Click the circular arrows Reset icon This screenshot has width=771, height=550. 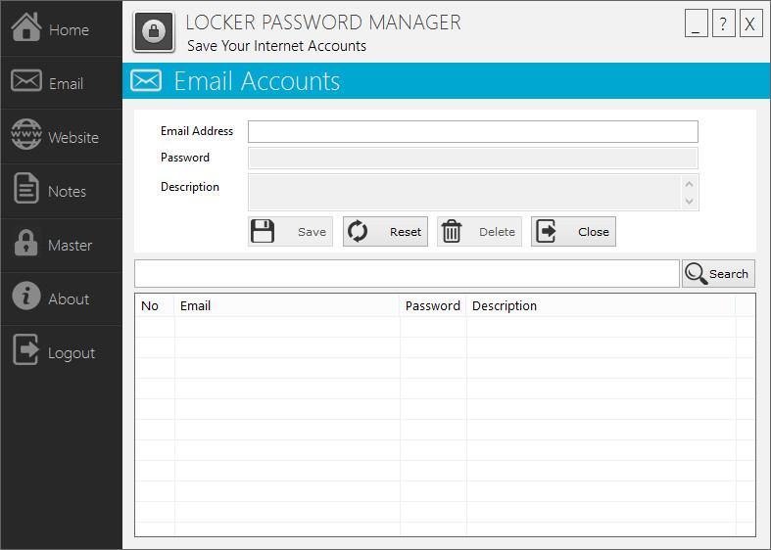[358, 231]
